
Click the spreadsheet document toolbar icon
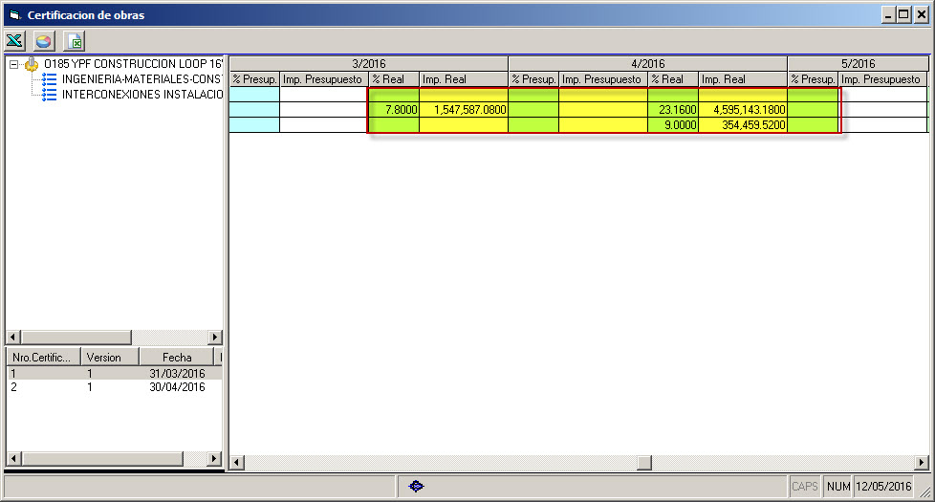(x=74, y=41)
